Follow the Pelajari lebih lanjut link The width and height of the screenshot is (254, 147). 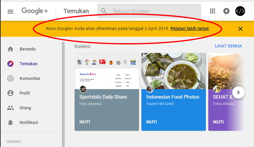[x=190, y=29]
